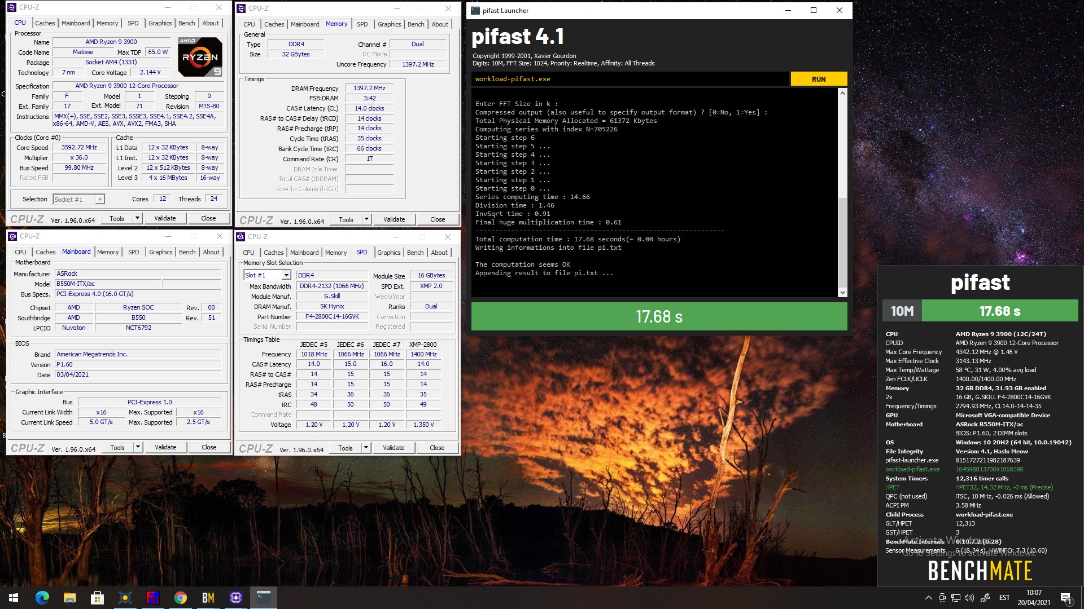1084x609 pixels.
Task: Select the console window taskbar icon
Action: (263, 598)
